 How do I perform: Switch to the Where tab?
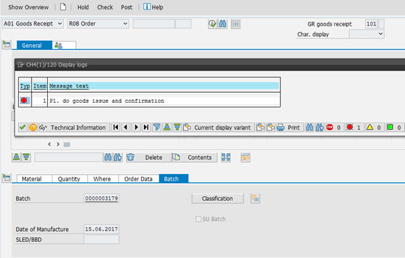click(103, 179)
